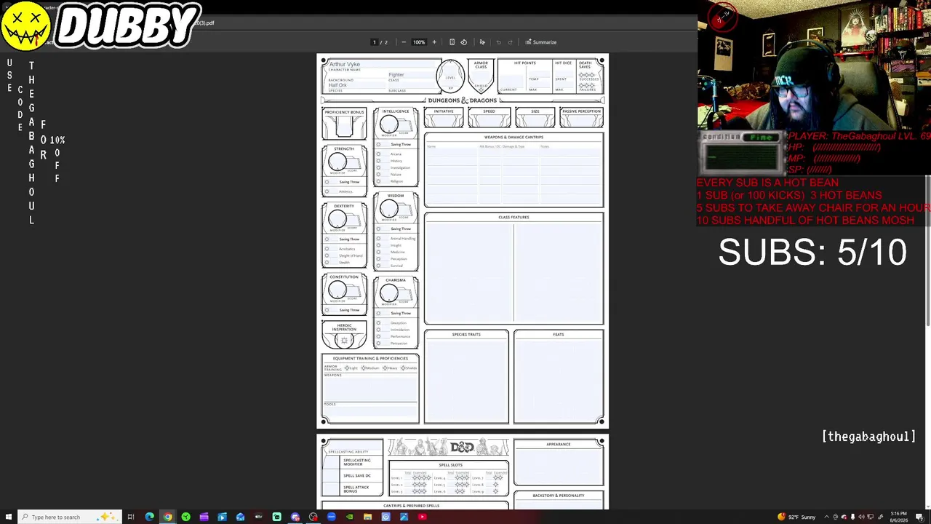Click the weather widget showing 92°F Sunny
The image size is (931, 524).
click(796, 517)
